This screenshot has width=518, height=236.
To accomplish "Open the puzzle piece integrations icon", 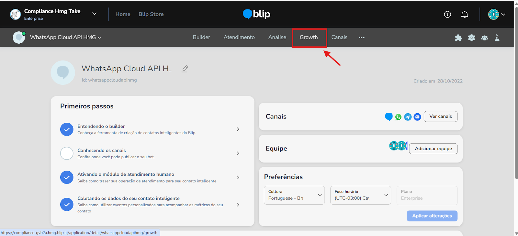I will coord(458,38).
